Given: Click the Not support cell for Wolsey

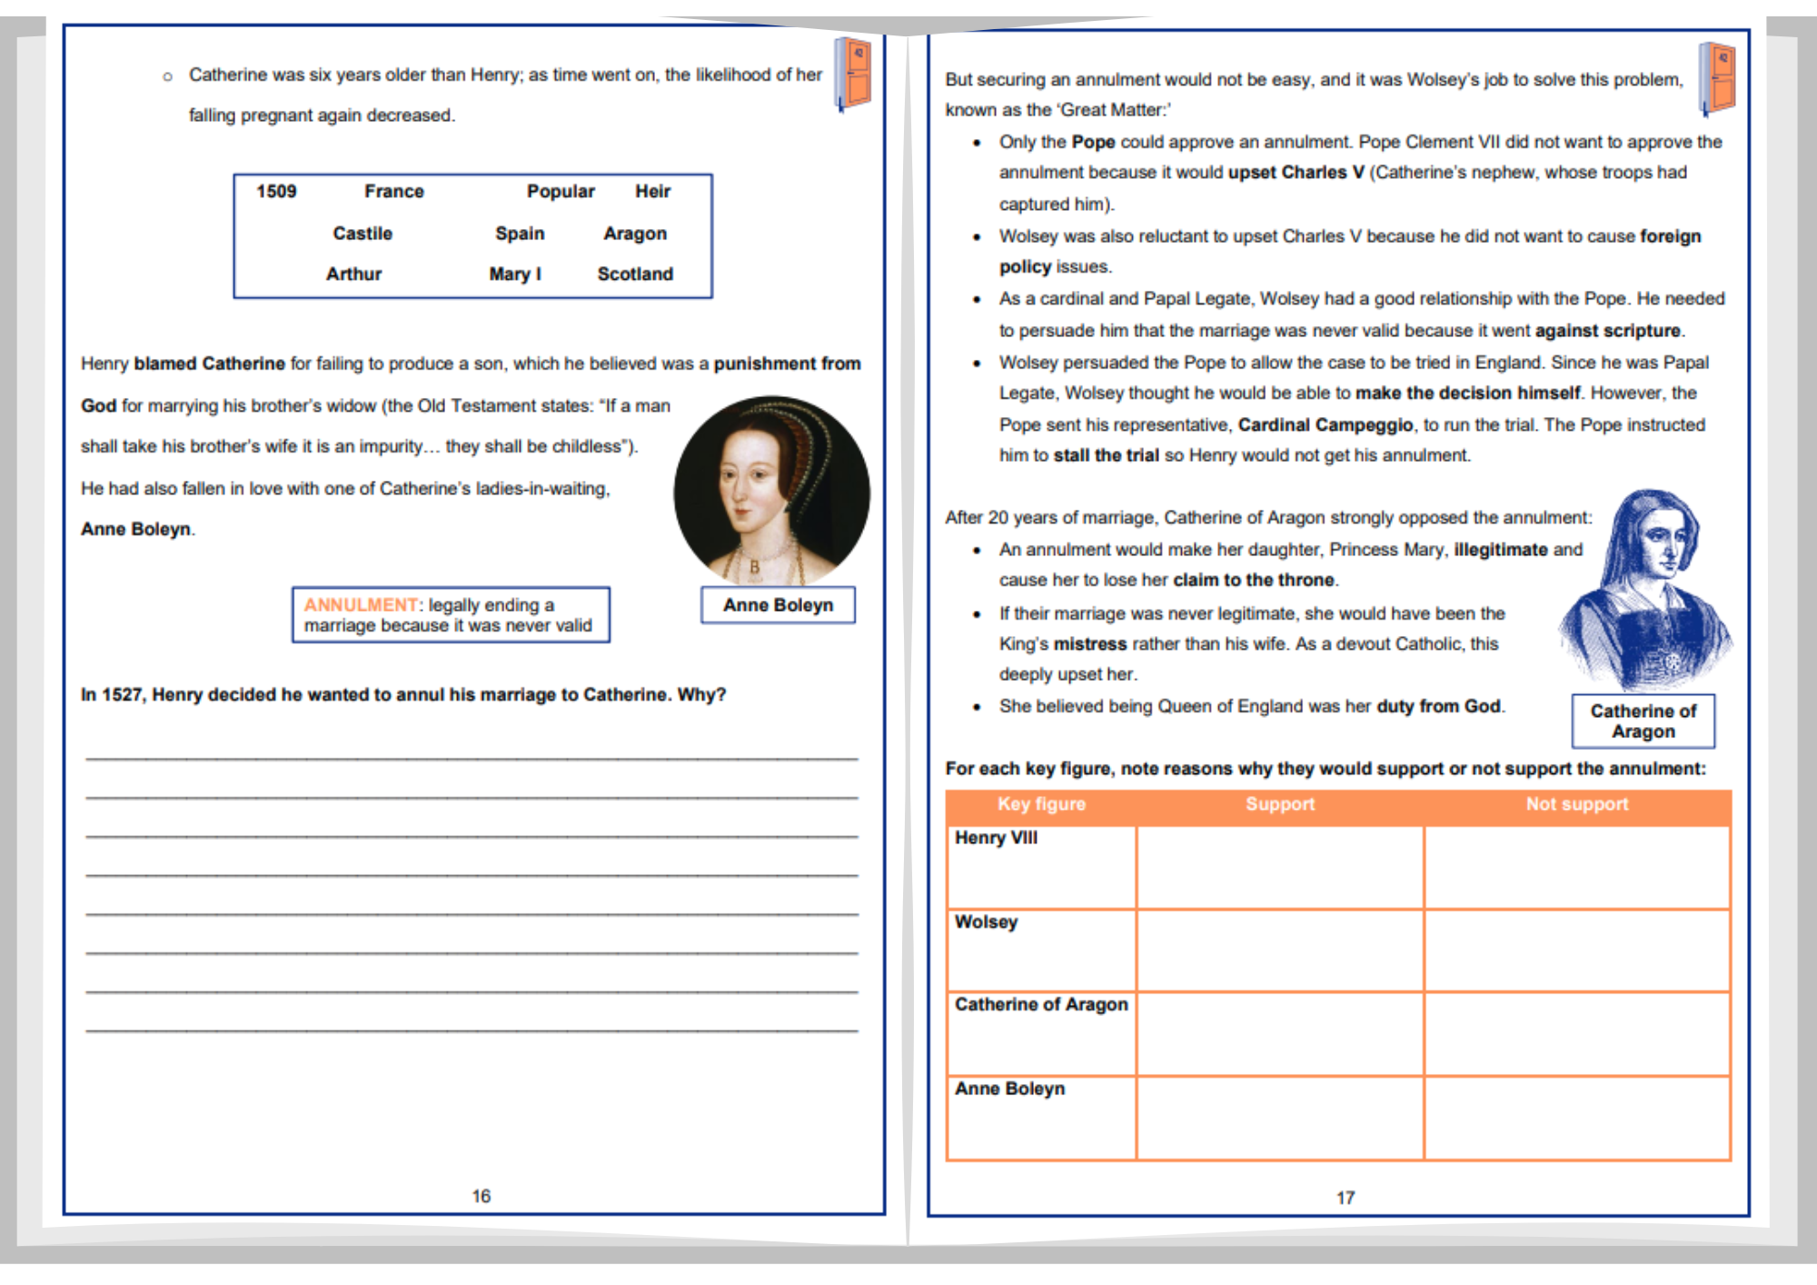Looking at the screenshot, I should point(1577,951).
